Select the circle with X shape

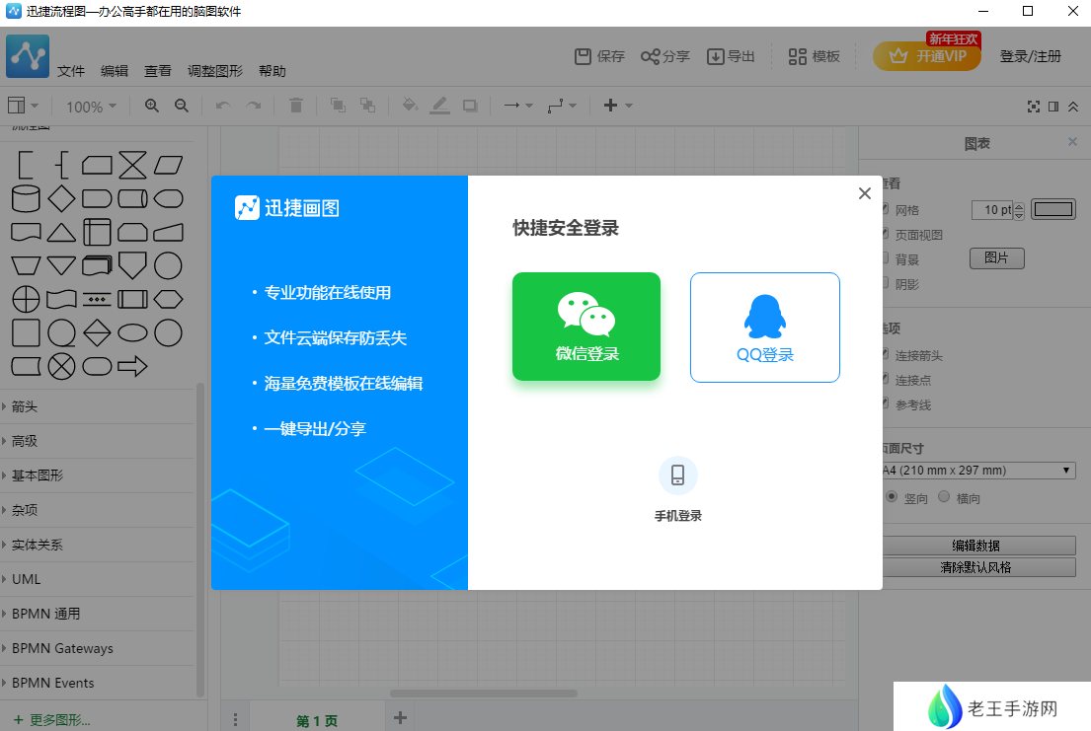pos(61,366)
